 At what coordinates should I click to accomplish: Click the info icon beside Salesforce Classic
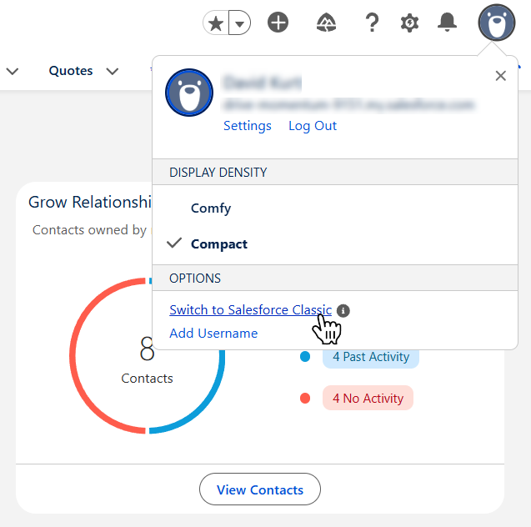pyautogui.click(x=343, y=310)
